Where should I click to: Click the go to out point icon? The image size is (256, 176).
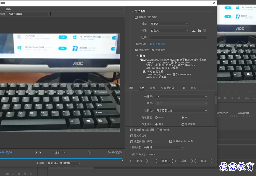(x=239, y=98)
